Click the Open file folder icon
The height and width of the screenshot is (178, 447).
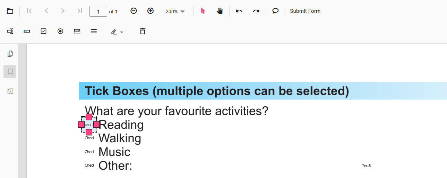coord(10,11)
